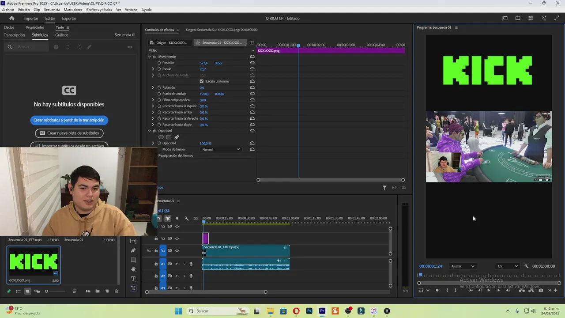The height and width of the screenshot is (318, 565).
Task: Mark Out point in Program monitor
Action: tap(456, 290)
